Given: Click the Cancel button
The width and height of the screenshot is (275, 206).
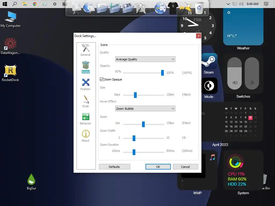Looking at the screenshot, I should coord(185,167).
